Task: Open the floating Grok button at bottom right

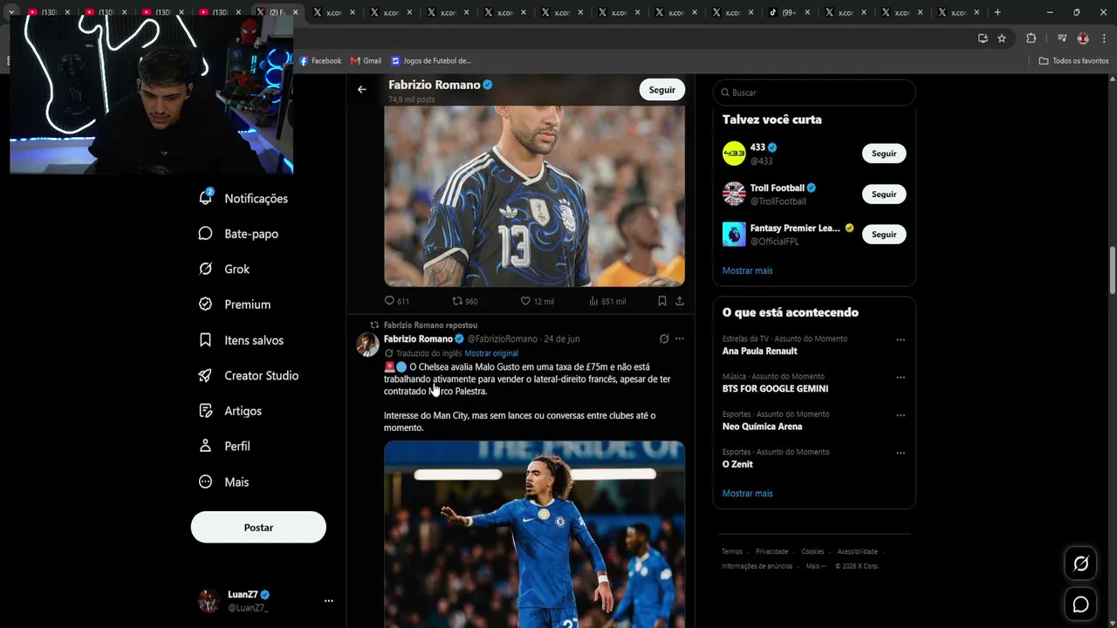Action: click(1080, 563)
